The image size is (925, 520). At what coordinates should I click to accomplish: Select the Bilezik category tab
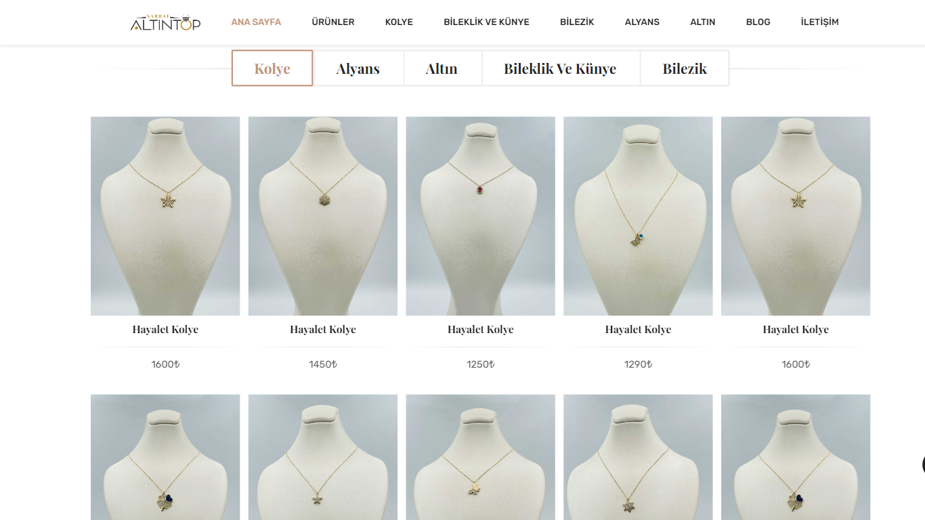click(x=685, y=68)
